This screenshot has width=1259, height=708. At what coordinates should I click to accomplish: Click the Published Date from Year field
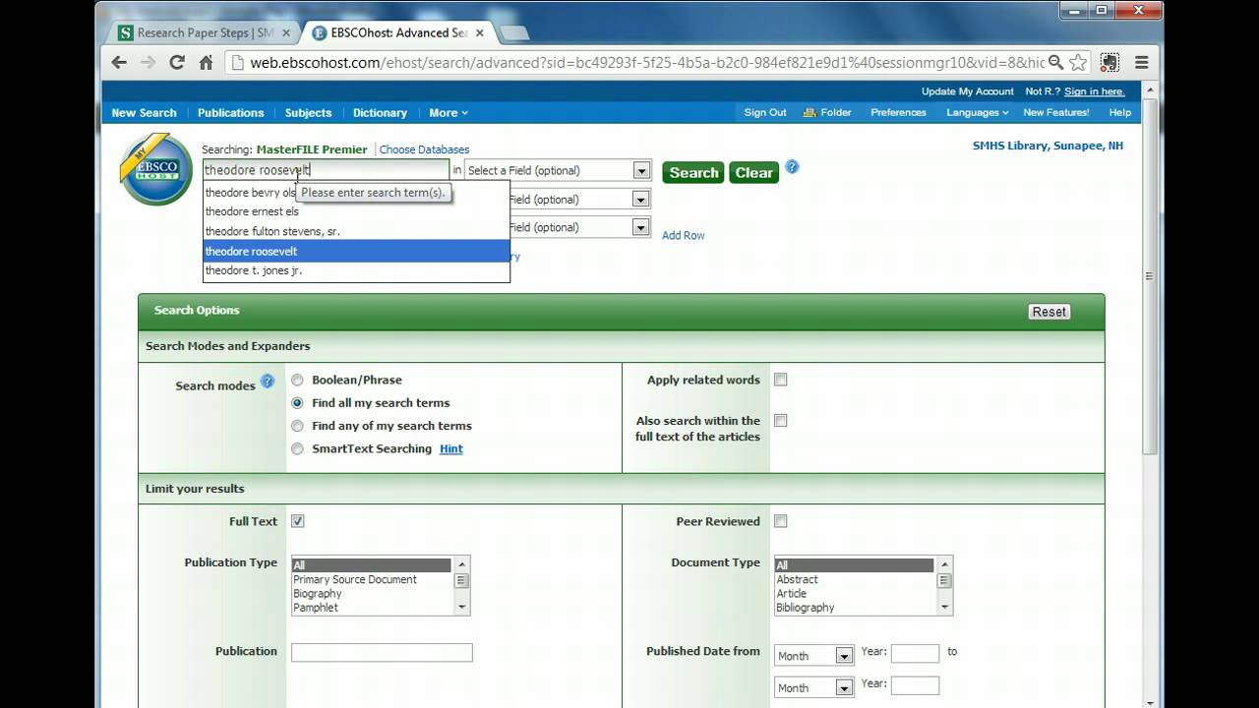tap(915, 654)
